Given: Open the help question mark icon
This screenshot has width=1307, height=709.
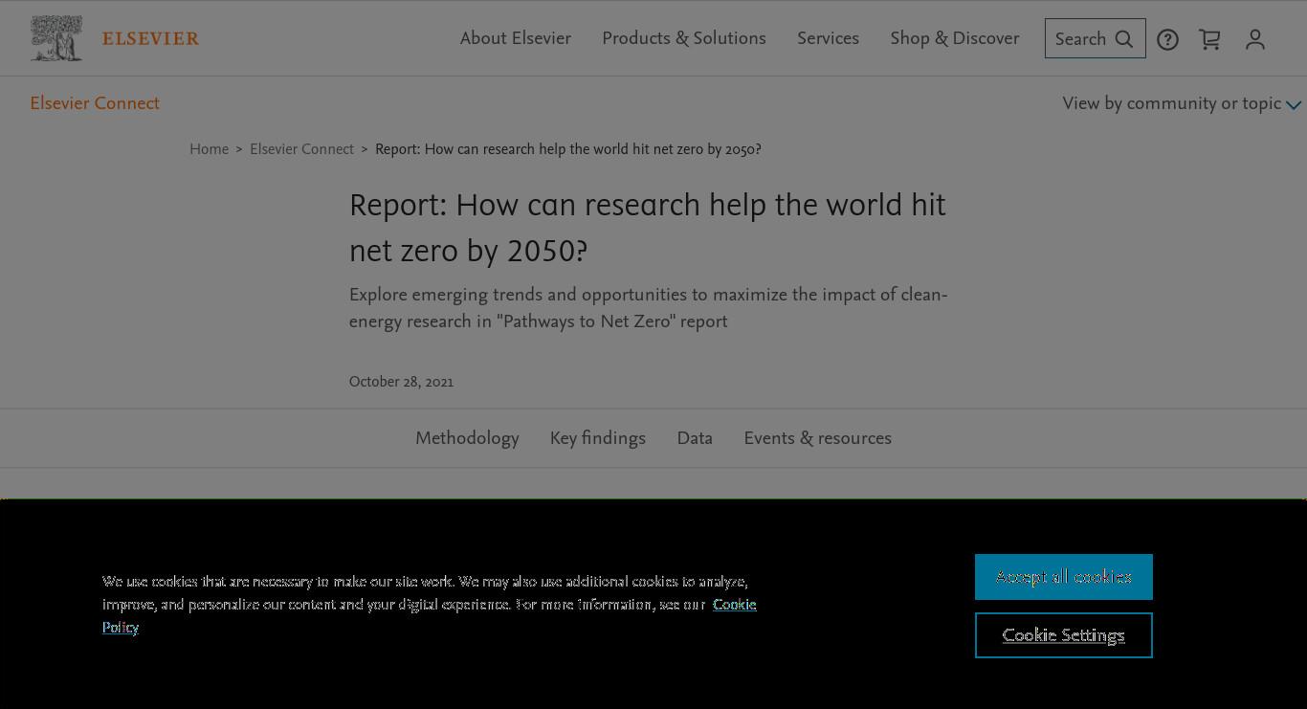Looking at the screenshot, I should [x=1167, y=39].
